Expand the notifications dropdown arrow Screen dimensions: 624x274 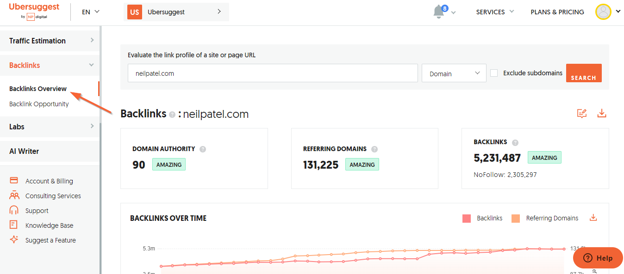[x=453, y=13]
